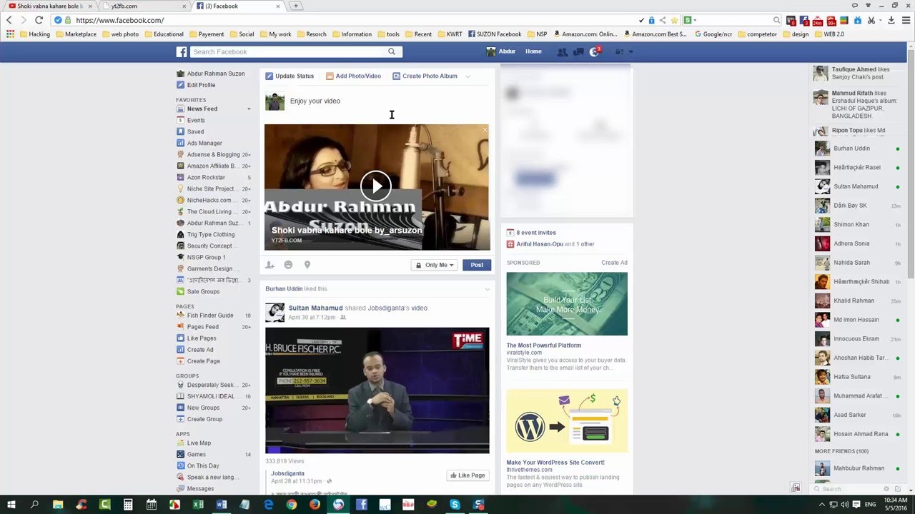Open taskbar search icon
This screenshot has height=514, width=915.
point(34,504)
